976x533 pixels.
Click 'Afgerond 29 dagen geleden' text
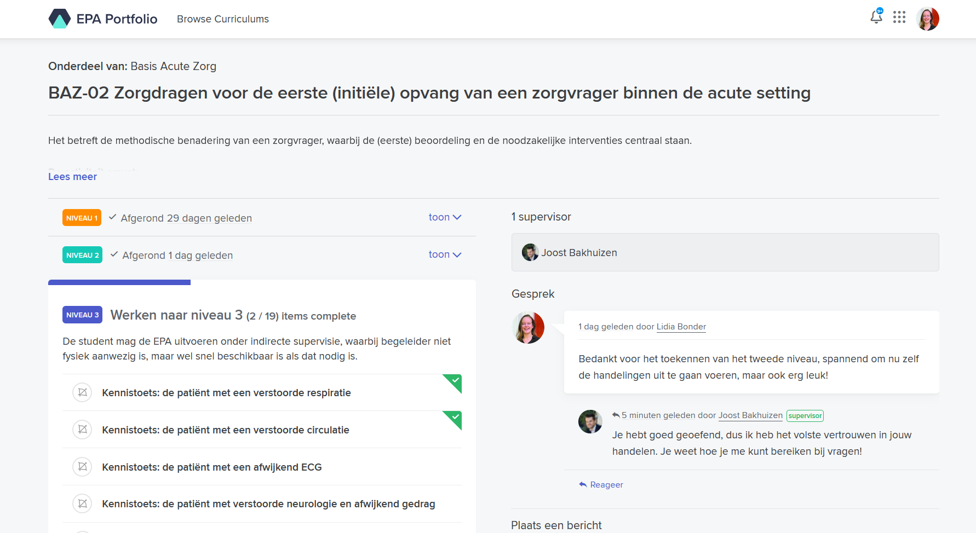pyautogui.click(x=186, y=218)
